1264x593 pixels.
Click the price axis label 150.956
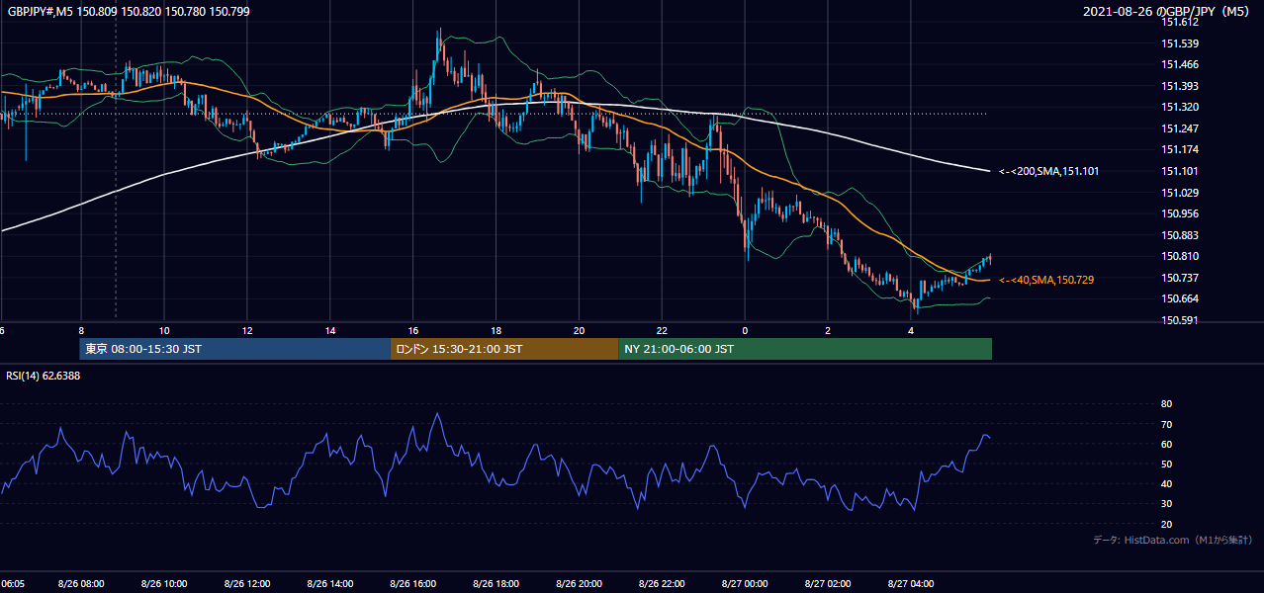click(1180, 213)
